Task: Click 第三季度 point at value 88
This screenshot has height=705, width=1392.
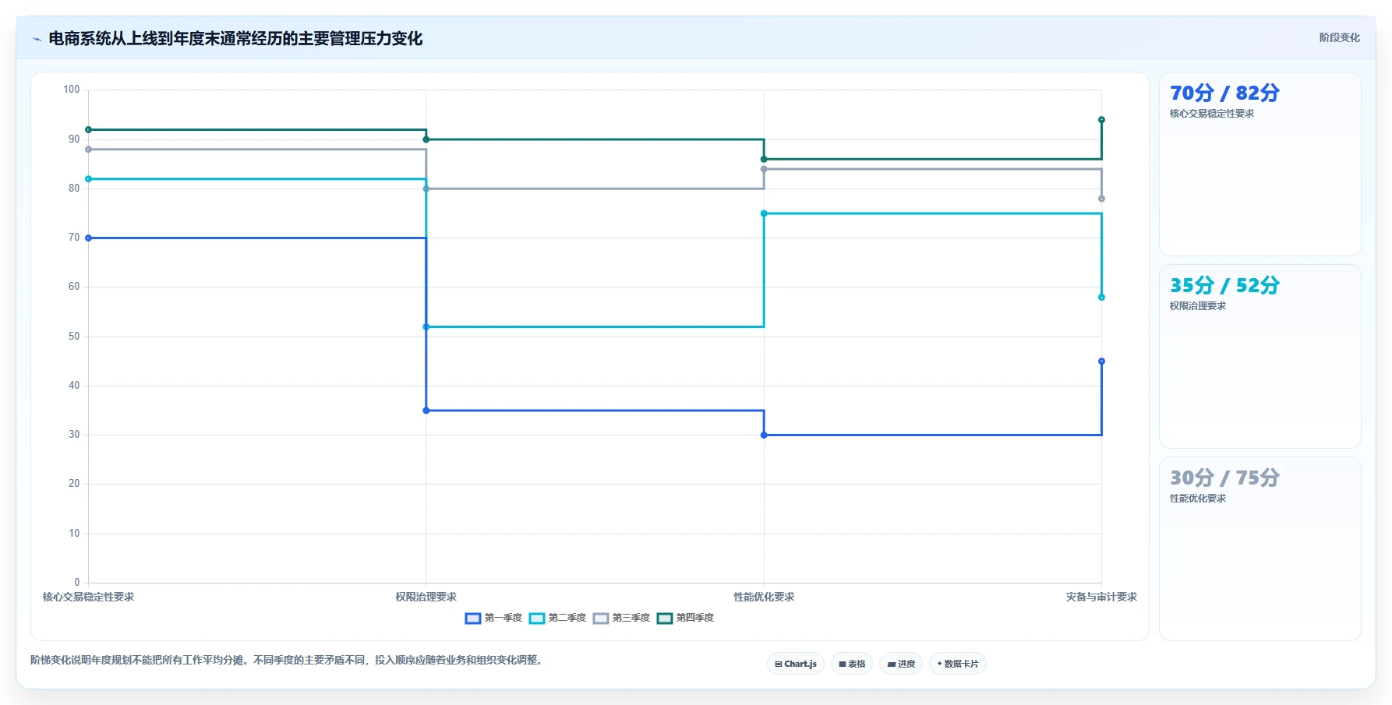Action: tap(88, 150)
